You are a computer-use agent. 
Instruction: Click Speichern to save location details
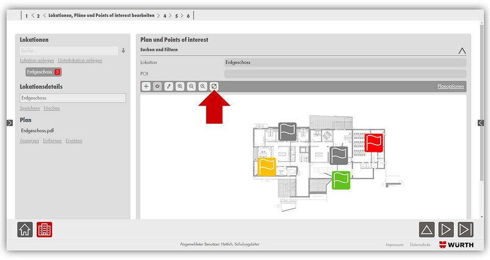[x=30, y=108]
